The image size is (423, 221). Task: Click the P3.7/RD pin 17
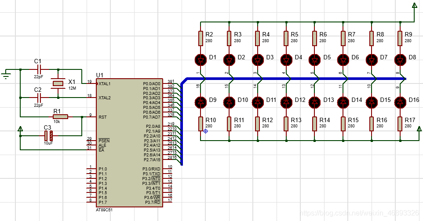[168, 202]
